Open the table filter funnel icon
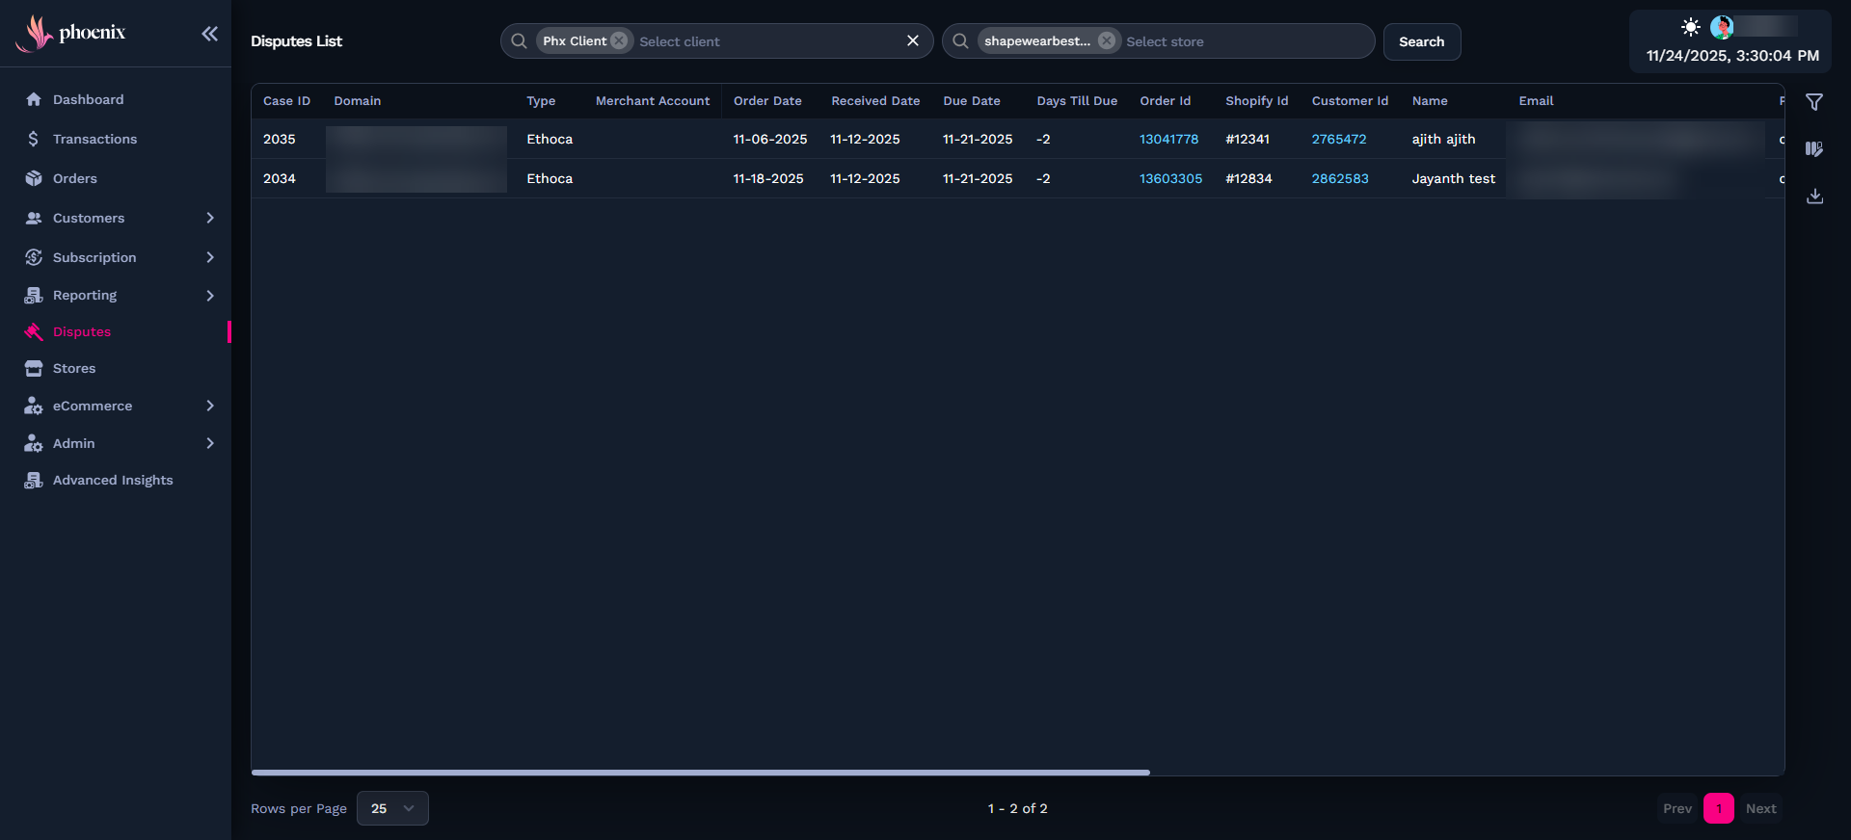This screenshot has height=840, width=1851. point(1814,102)
